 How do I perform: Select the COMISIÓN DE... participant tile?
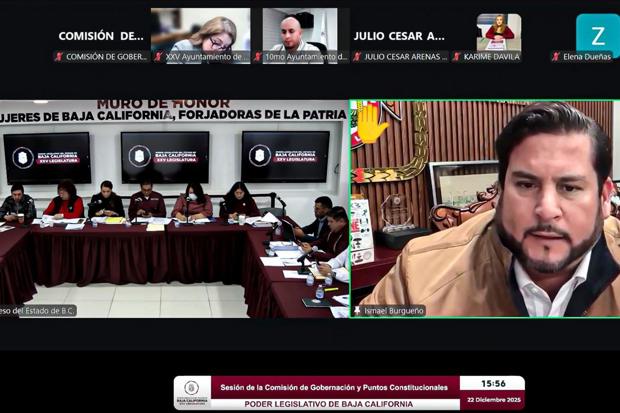coord(101,36)
